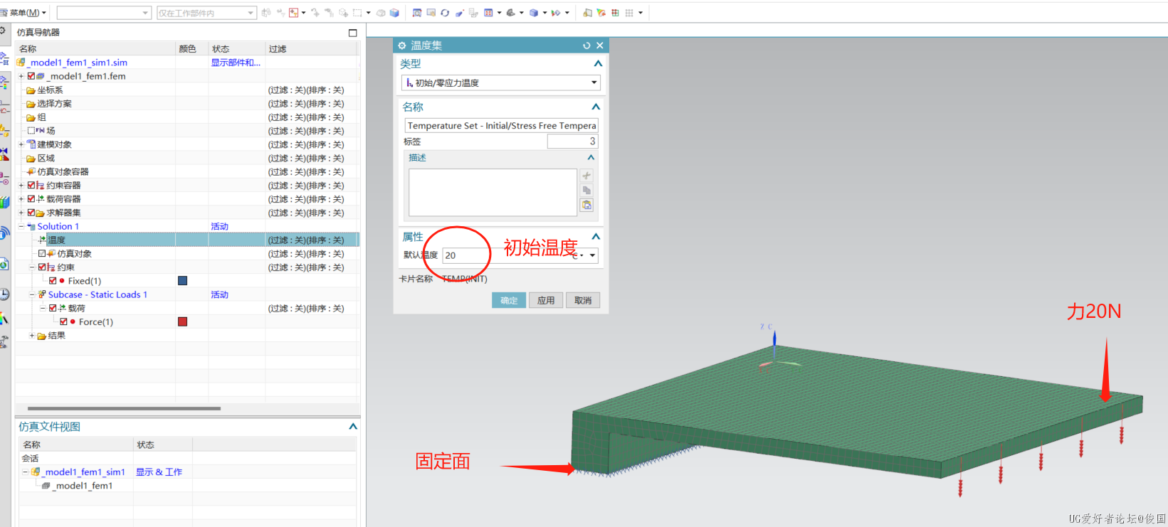Click the cut icon beside description box
This screenshot has width=1168, height=527.
click(586, 176)
